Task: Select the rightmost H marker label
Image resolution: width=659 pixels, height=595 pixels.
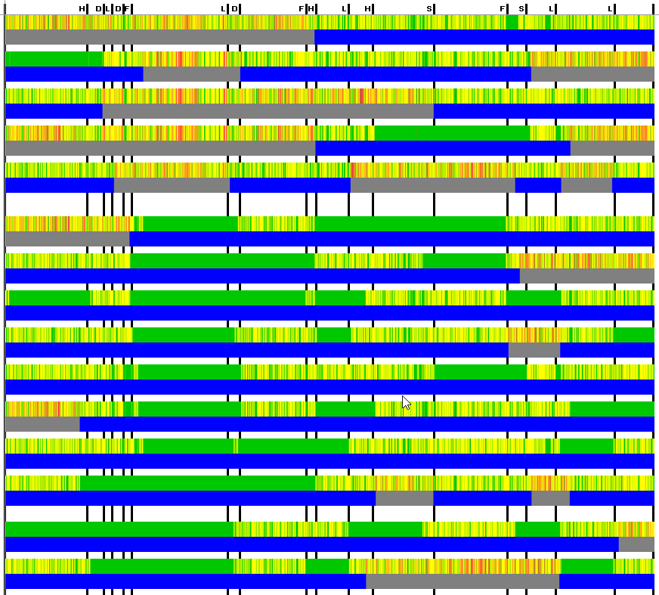Action: click(368, 9)
